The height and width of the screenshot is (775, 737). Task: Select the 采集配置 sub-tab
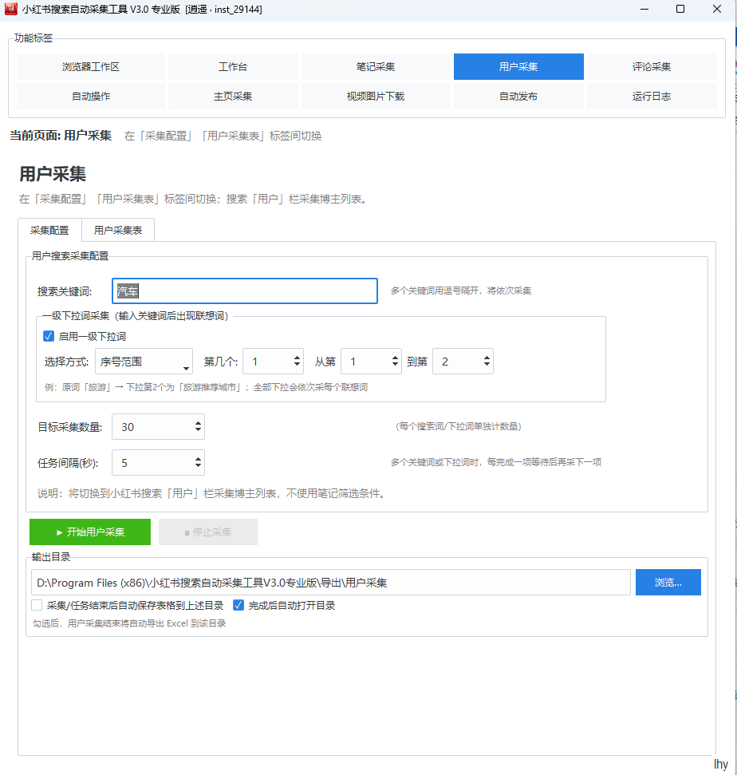pos(49,231)
